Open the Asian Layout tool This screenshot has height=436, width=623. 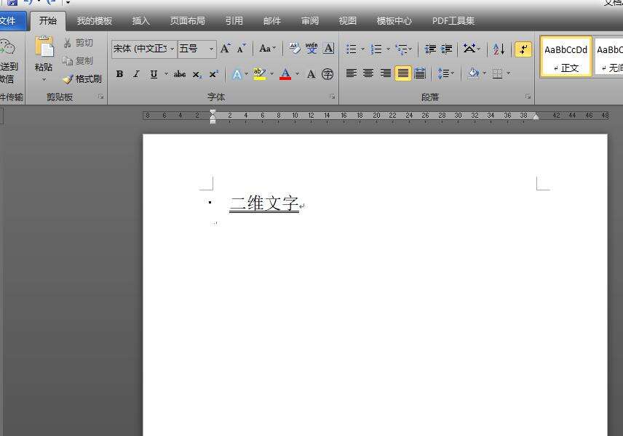click(x=469, y=49)
